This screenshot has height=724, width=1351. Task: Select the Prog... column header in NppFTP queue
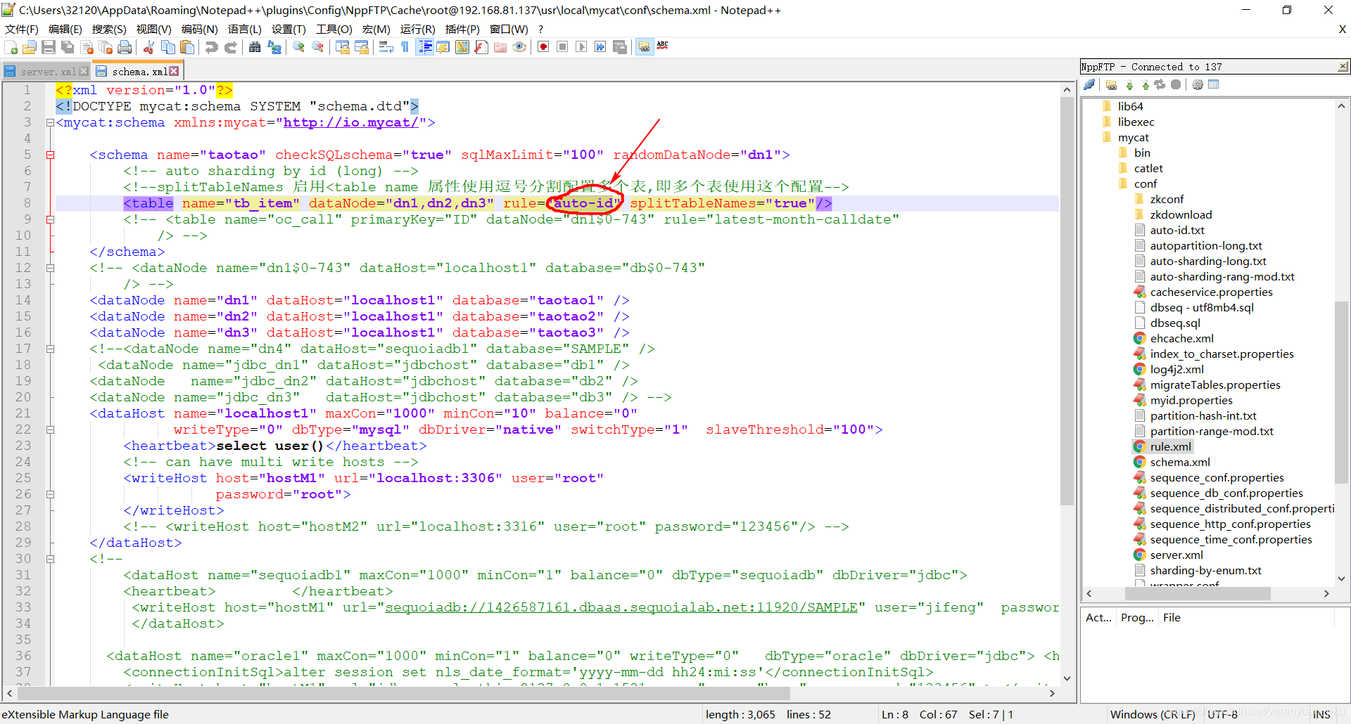[x=1137, y=617]
